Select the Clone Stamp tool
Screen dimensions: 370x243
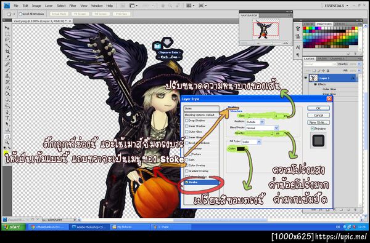[7, 76]
